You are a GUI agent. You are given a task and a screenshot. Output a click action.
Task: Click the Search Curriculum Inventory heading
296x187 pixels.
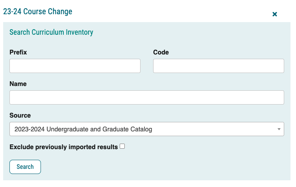[51, 32]
